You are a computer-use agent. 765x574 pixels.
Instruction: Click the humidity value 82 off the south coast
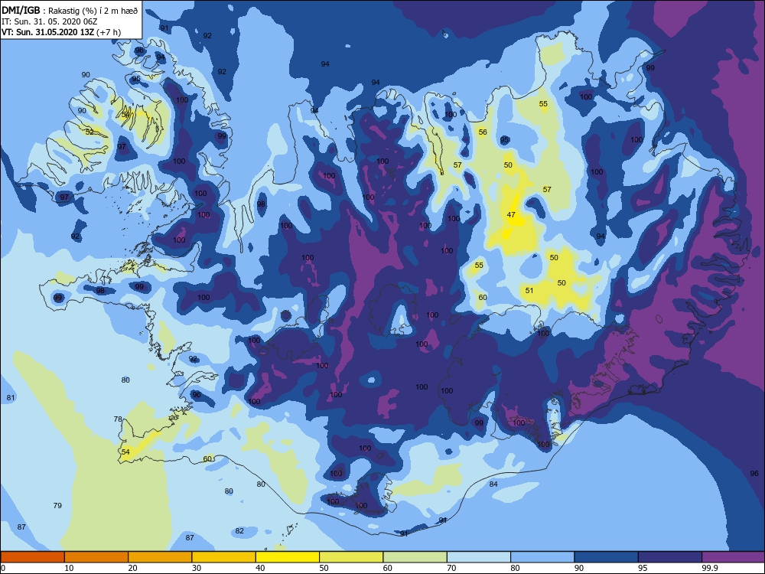pos(239,530)
